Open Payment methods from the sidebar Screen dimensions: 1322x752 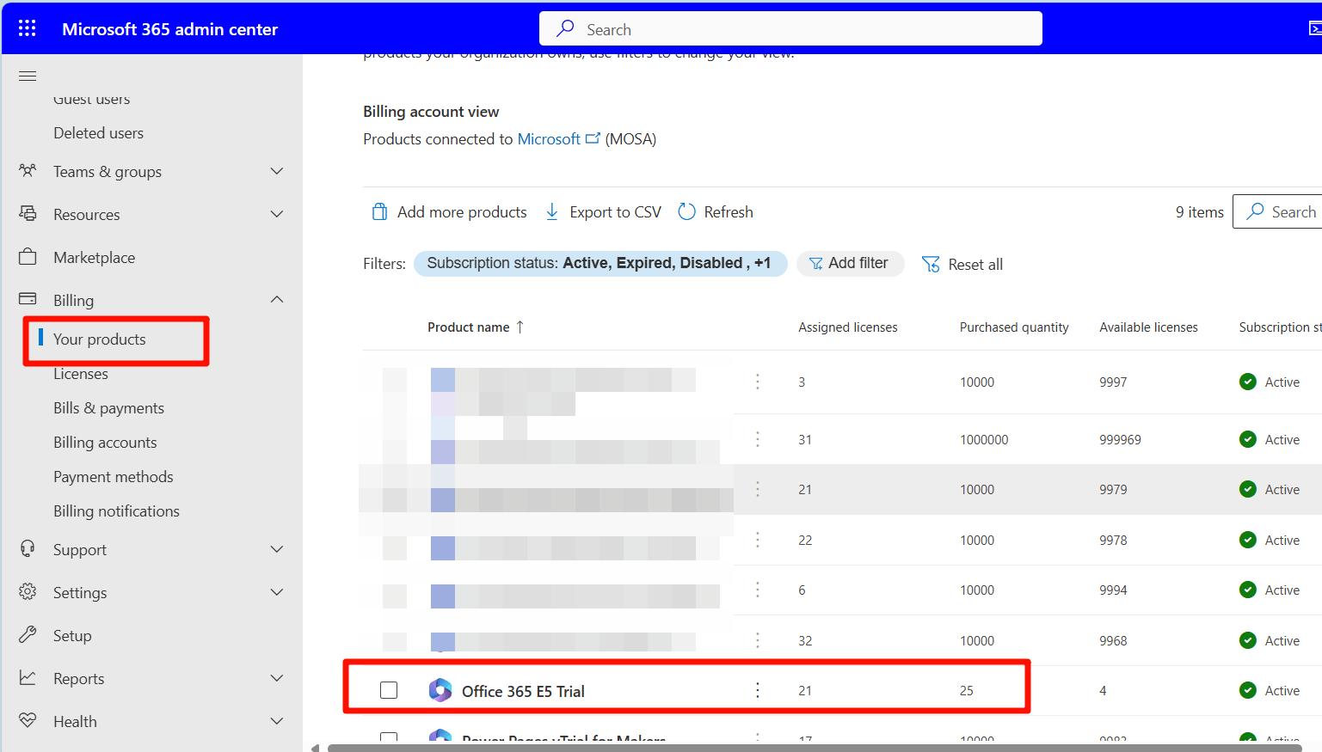(113, 476)
